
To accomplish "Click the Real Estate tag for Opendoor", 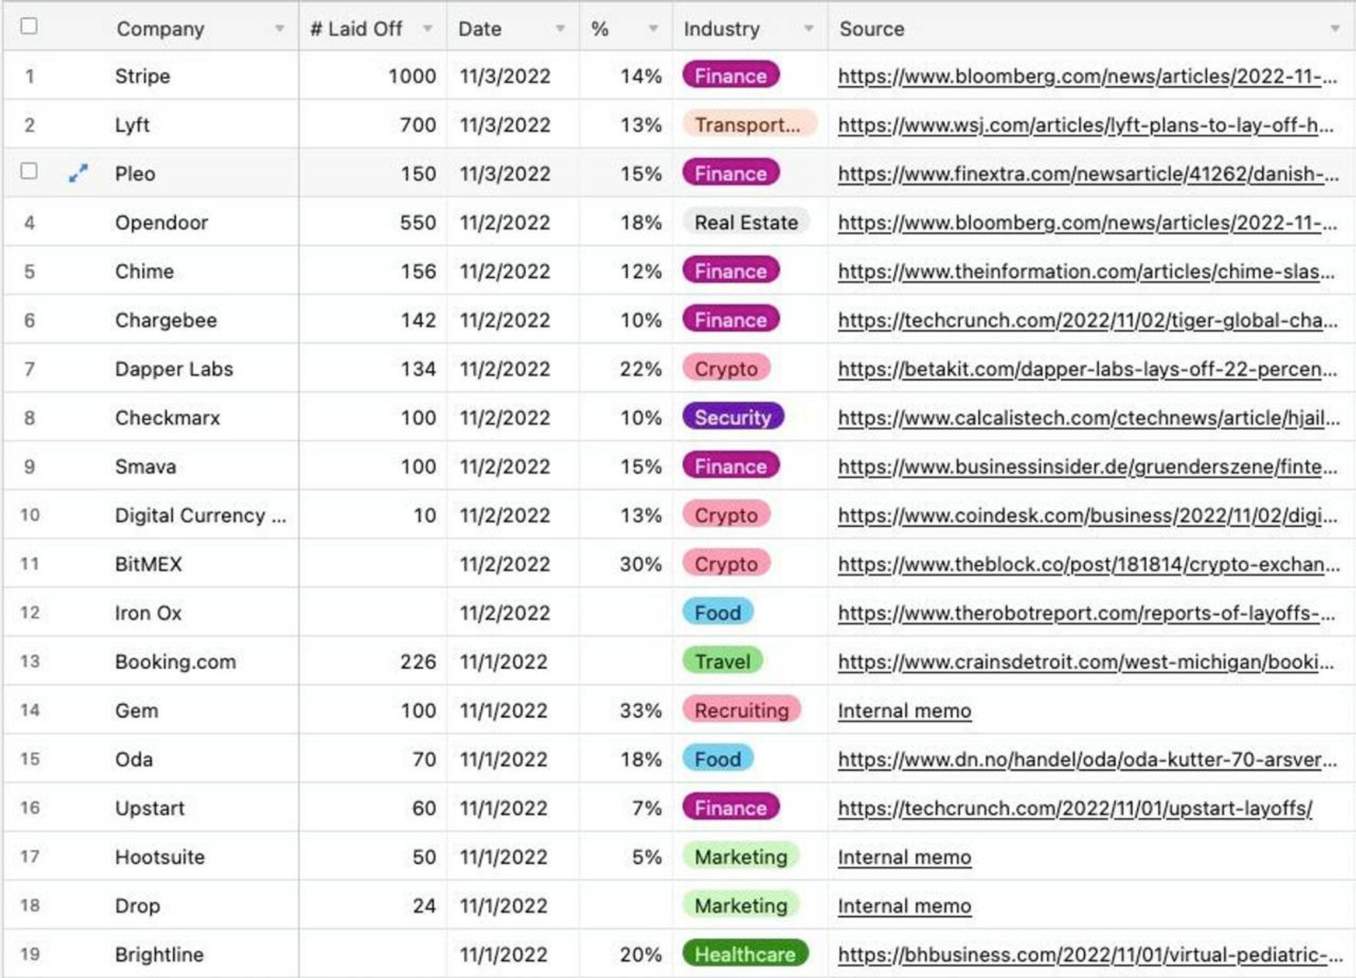I will pyautogui.click(x=746, y=222).
